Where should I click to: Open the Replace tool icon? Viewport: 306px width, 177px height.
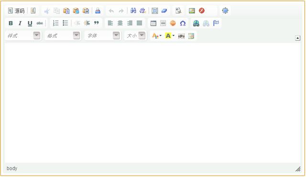(143, 11)
